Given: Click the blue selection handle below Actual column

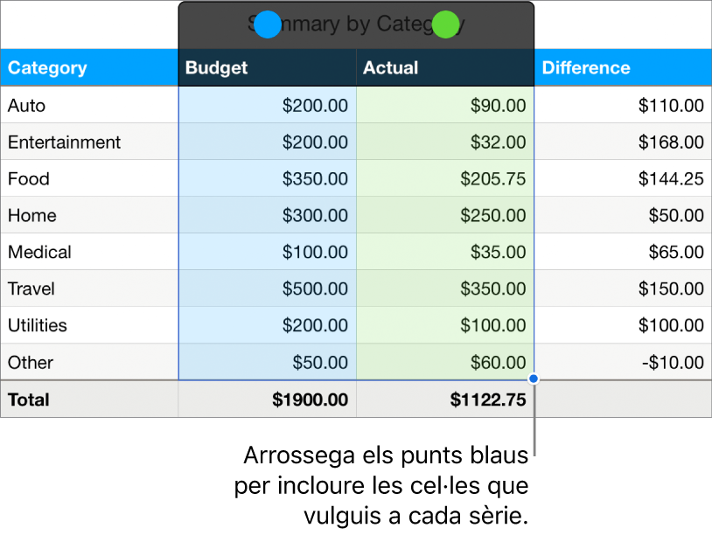Looking at the screenshot, I should (534, 379).
